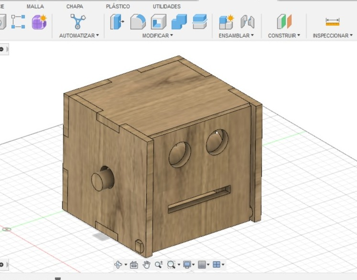Expand the Display Settings dropdown arrow
The width and height of the screenshot is (357, 280).
(x=193, y=265)
